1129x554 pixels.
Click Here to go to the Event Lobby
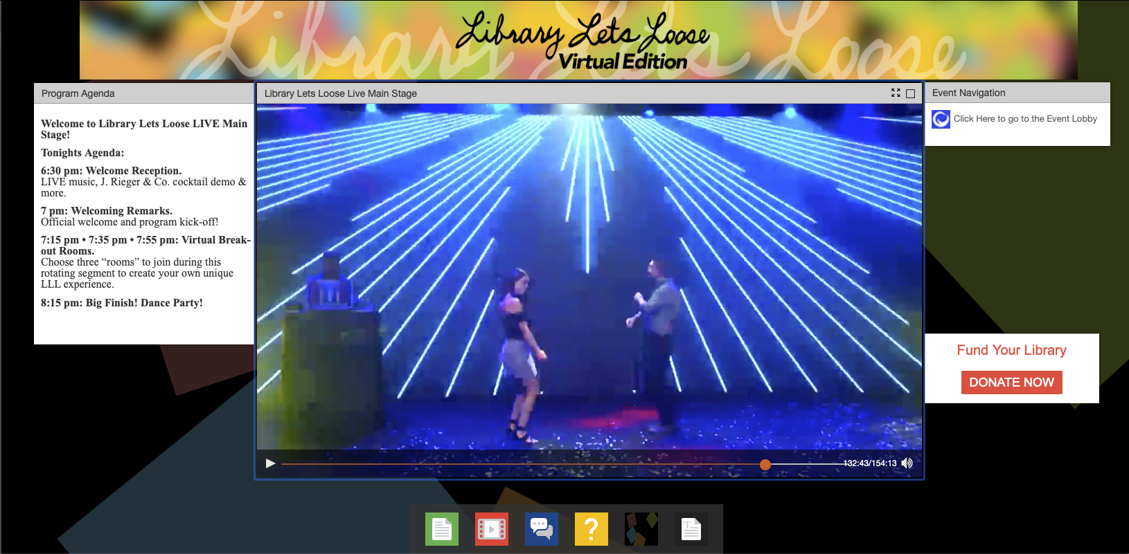[1025, 119]
